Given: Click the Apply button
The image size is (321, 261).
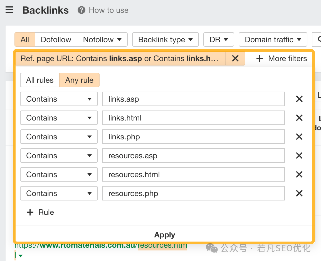Looking at the screenshot, I should [164, 235].
